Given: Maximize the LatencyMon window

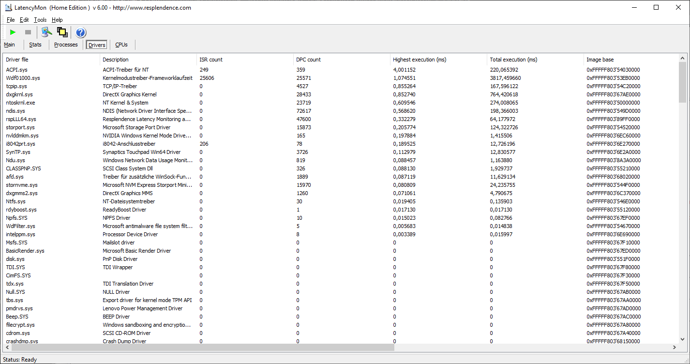Looking at the screenshot, I should [x=656, y=7].
